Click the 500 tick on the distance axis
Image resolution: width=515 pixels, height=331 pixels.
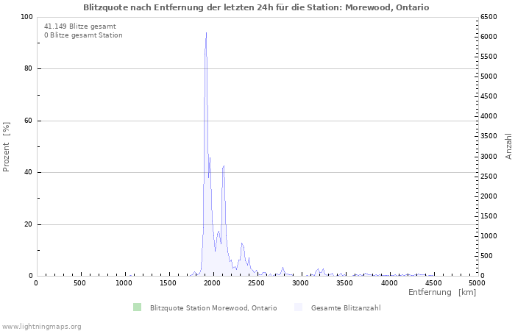[x=79, y=282]
